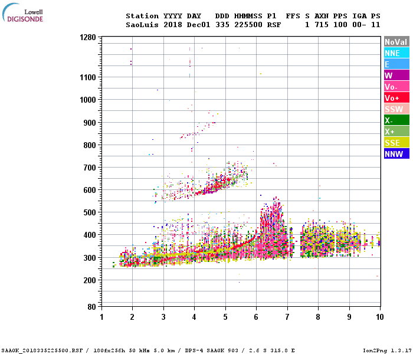Click the RSF program value
413x354 pixels.
[274, 25]
